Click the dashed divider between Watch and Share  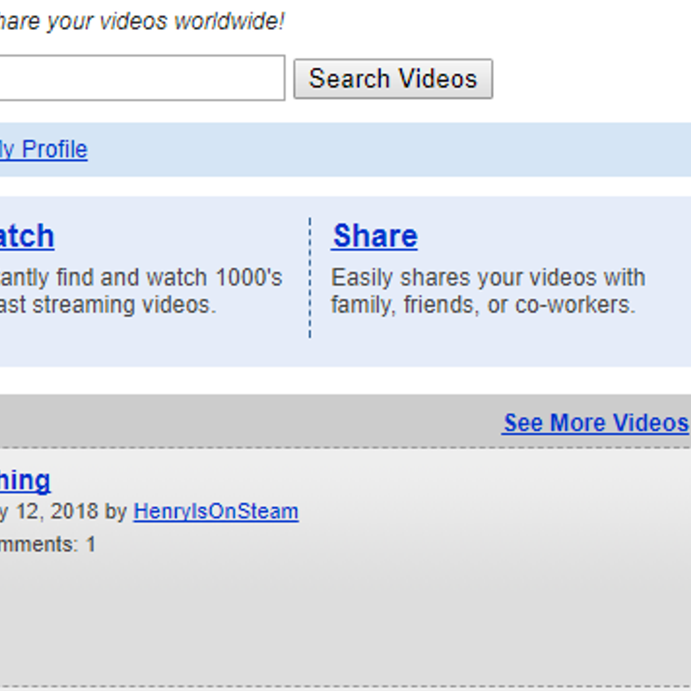(310, 277)
